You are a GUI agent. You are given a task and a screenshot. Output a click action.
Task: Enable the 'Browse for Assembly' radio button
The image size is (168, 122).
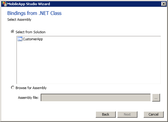click(13, 88)
